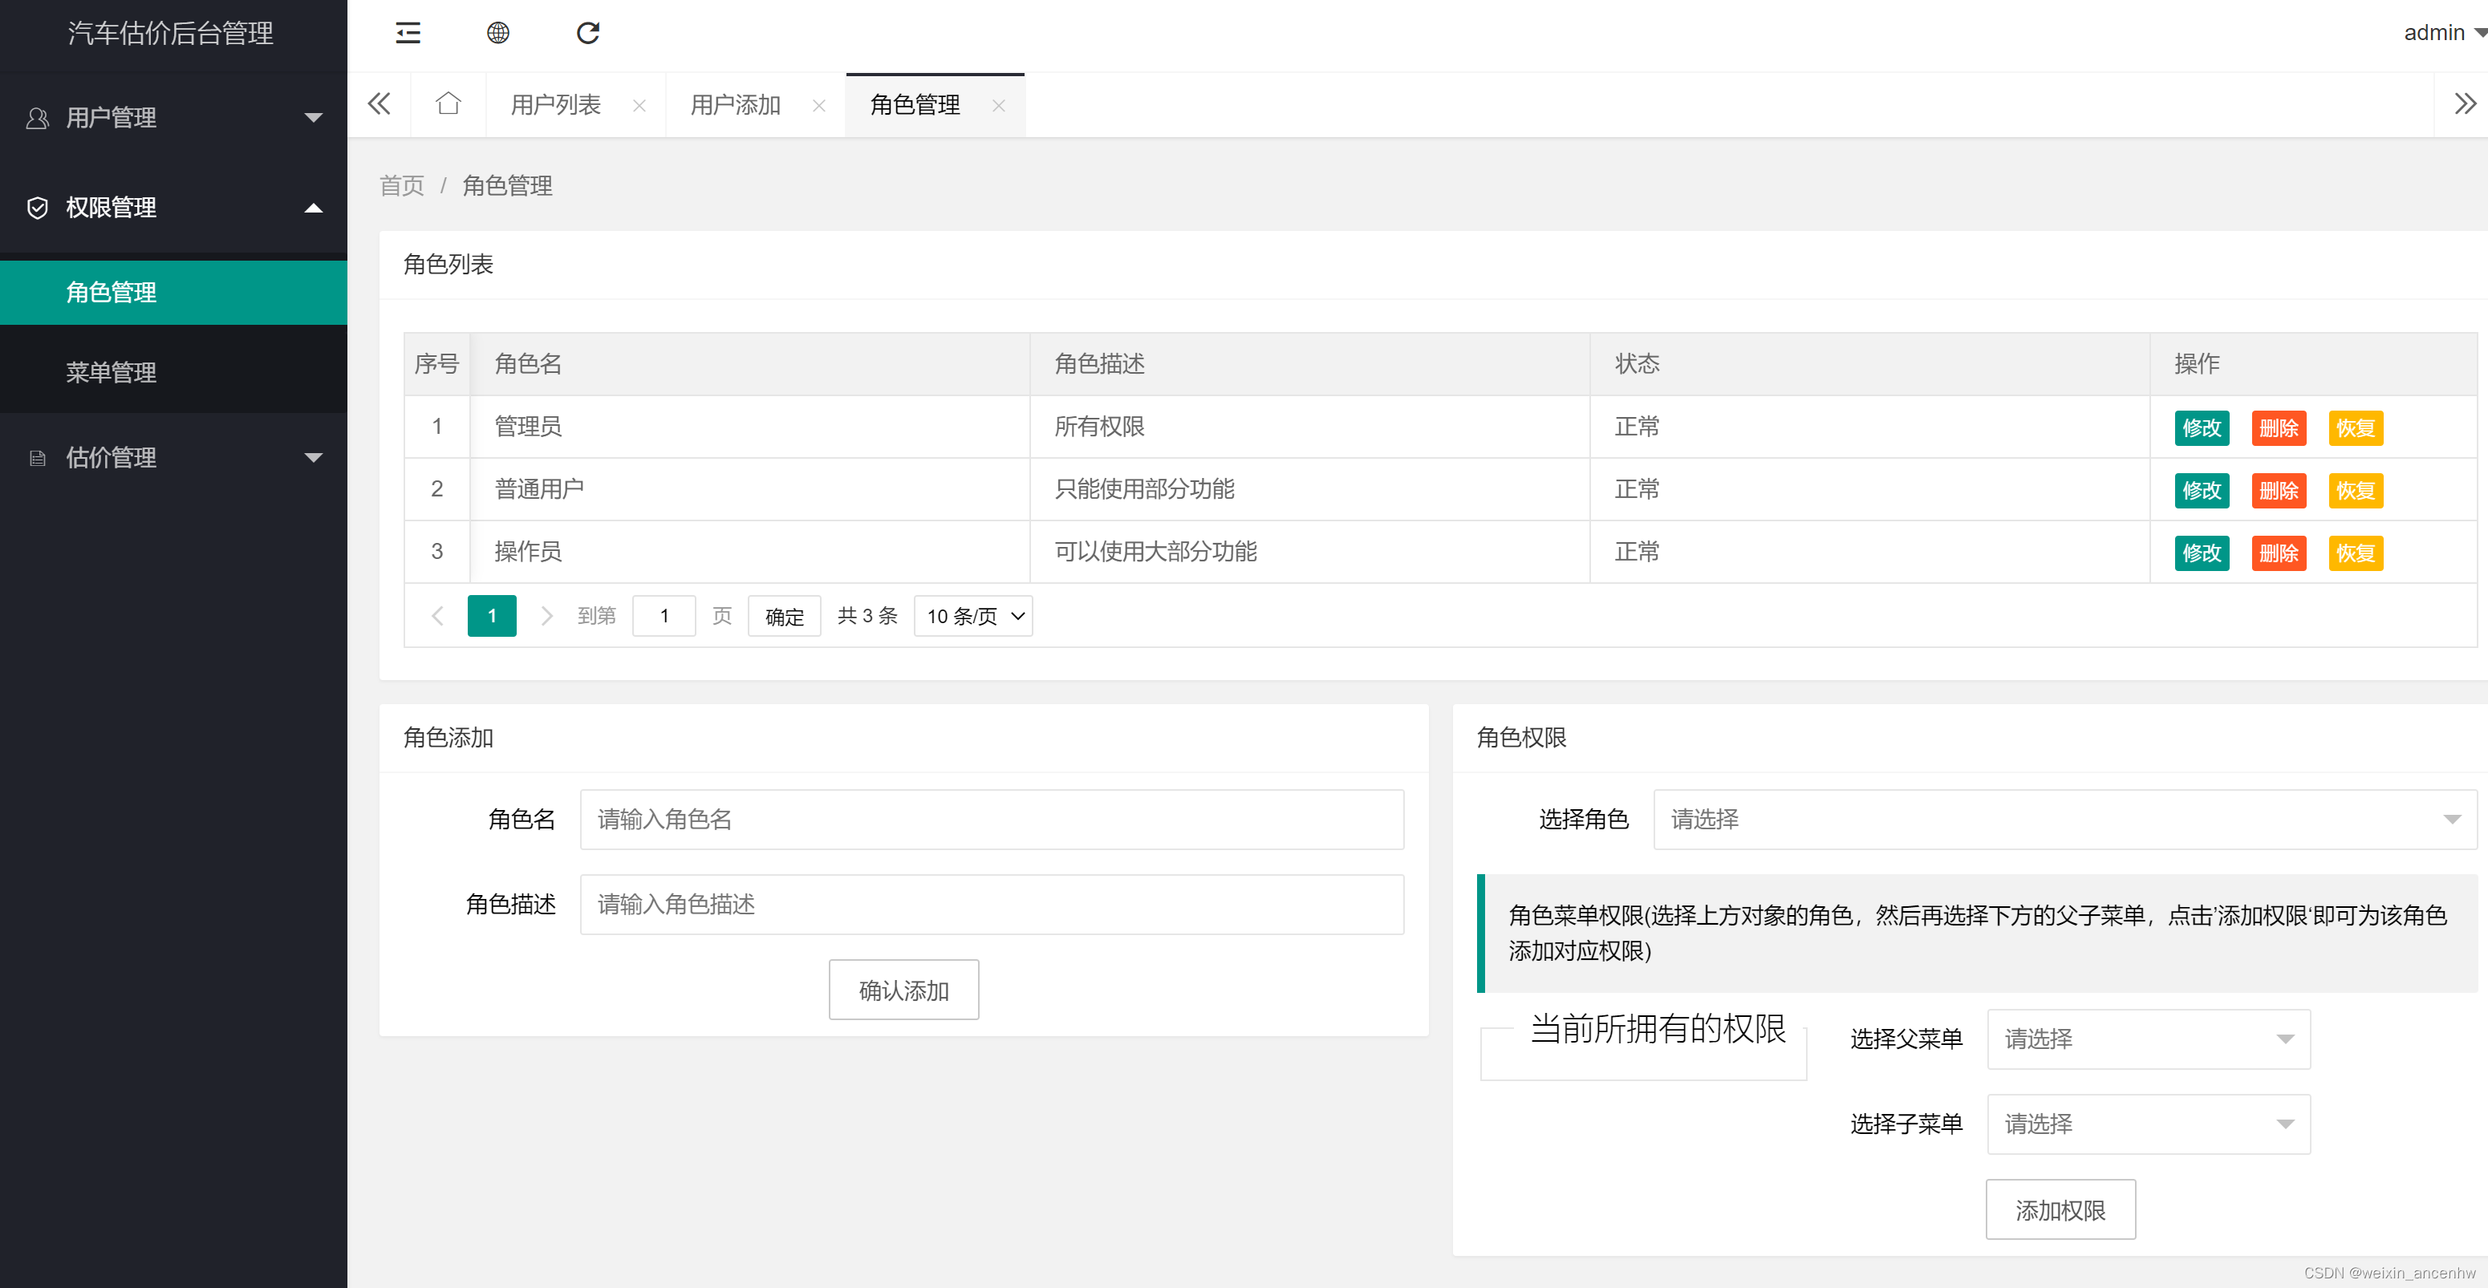This screenshot has width=2488, height=1288.
Task: Click the 操作员 role name cell
Action: pos(749,553)
